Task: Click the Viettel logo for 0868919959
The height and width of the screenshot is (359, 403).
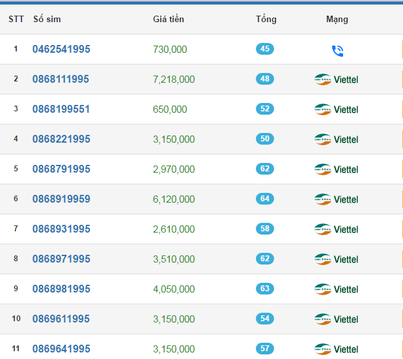Action: (336, 199)
